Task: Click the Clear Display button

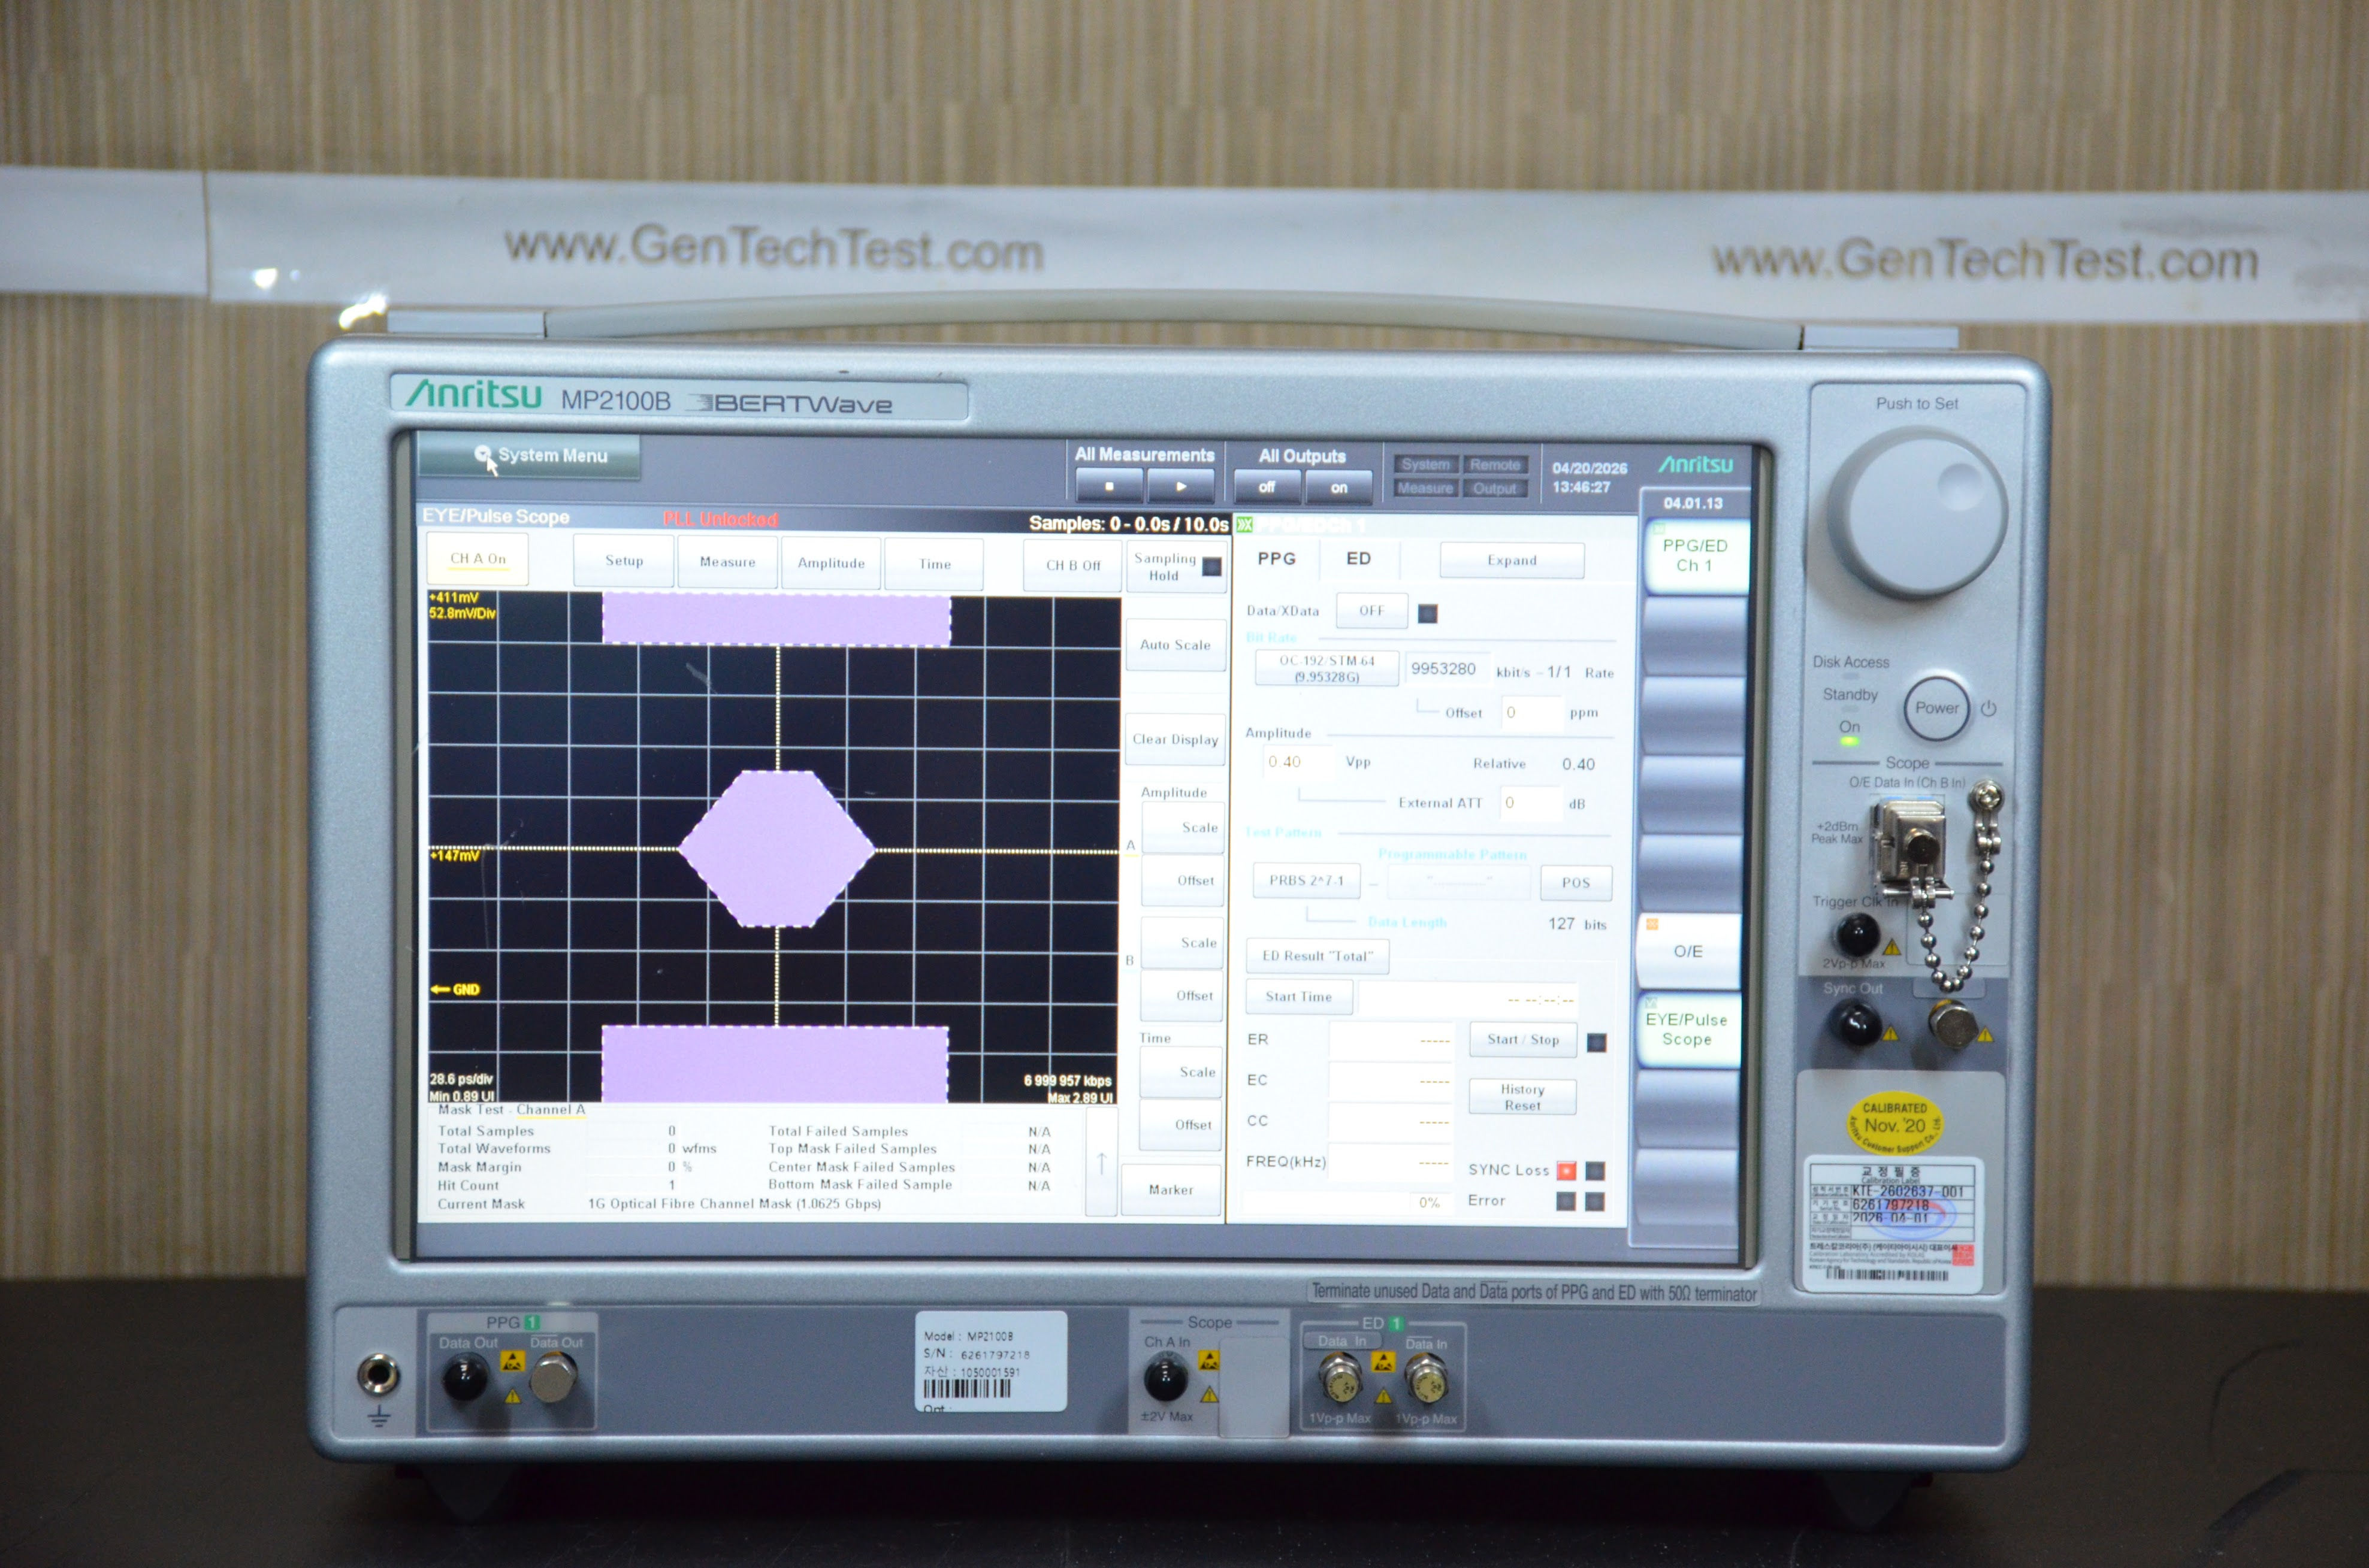Action: point(1176,740)
